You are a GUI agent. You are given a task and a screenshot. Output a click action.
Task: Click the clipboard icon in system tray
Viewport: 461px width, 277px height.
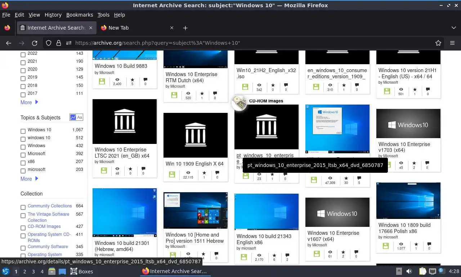point(423,271)
